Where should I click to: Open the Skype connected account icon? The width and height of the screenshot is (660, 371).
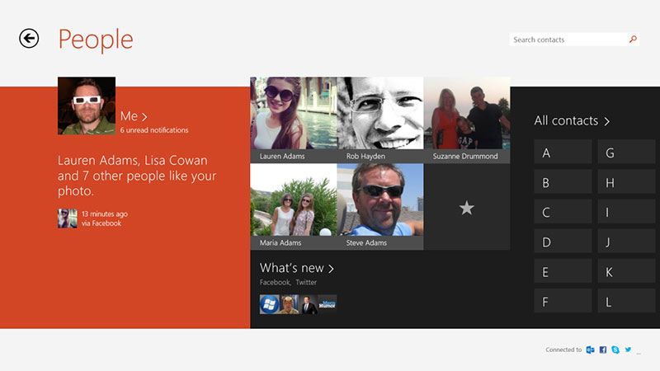click(x=615, y=350)
